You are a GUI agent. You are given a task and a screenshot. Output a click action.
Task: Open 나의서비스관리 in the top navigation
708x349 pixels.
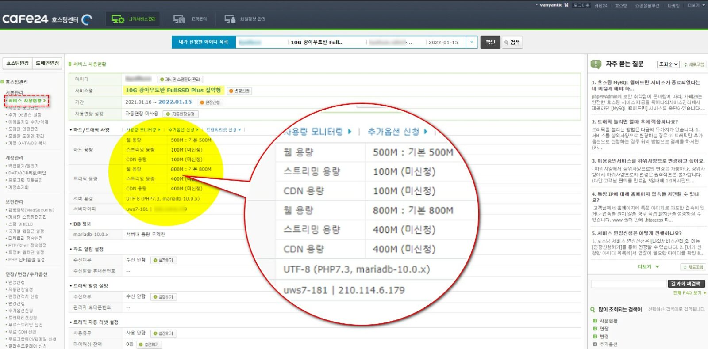[x=133, y=19]
